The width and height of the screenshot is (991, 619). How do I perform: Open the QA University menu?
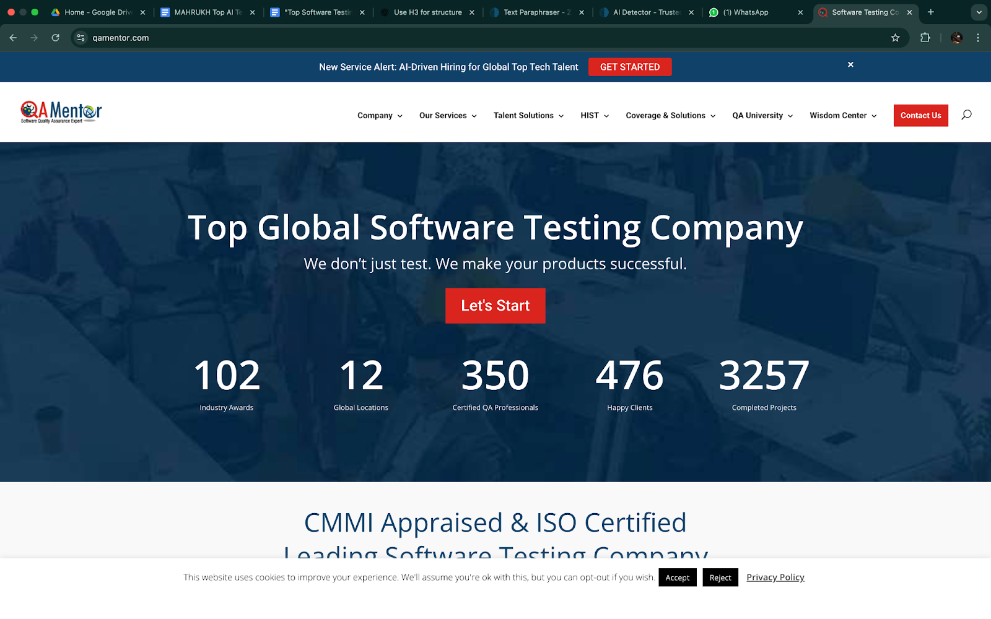coord(762,116)
